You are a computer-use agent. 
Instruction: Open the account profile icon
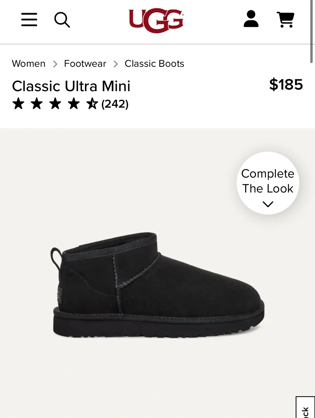click(x=251, y=19)
